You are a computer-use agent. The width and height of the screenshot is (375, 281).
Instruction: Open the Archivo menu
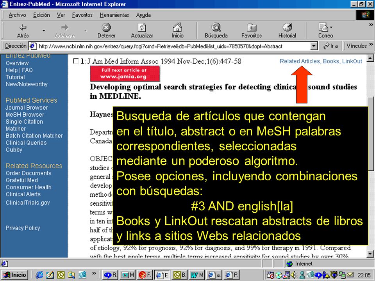pos(17,15)
